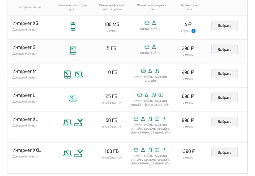Screen dimensions: 255x176
Task: Click the laptop icon in Интернет M row
Action: click(x=79, y=74)
